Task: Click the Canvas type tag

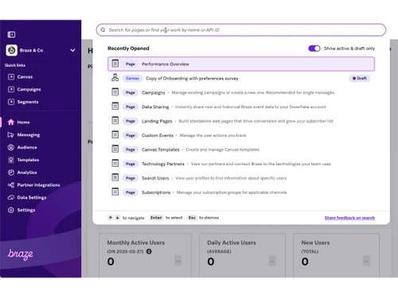Action: pos(132,78)
